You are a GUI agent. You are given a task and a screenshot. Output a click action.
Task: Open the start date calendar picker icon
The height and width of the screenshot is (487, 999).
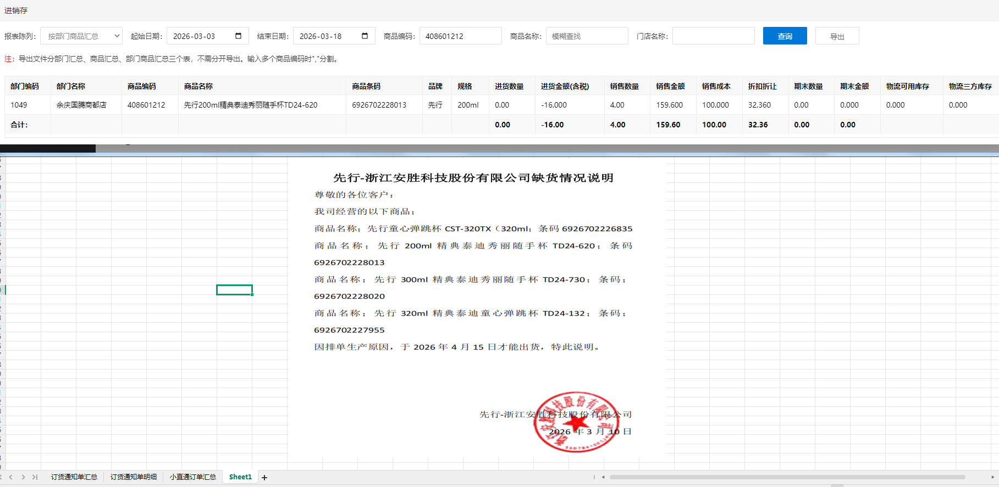(x=238, y=36)
